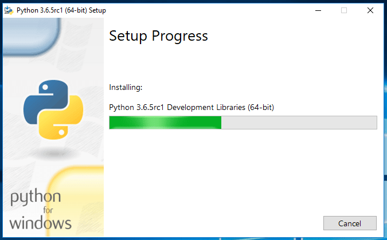The height and width of the screenshot is (240, 387).
Task: Close the Python Setup window
Action: tap(370, 10)
